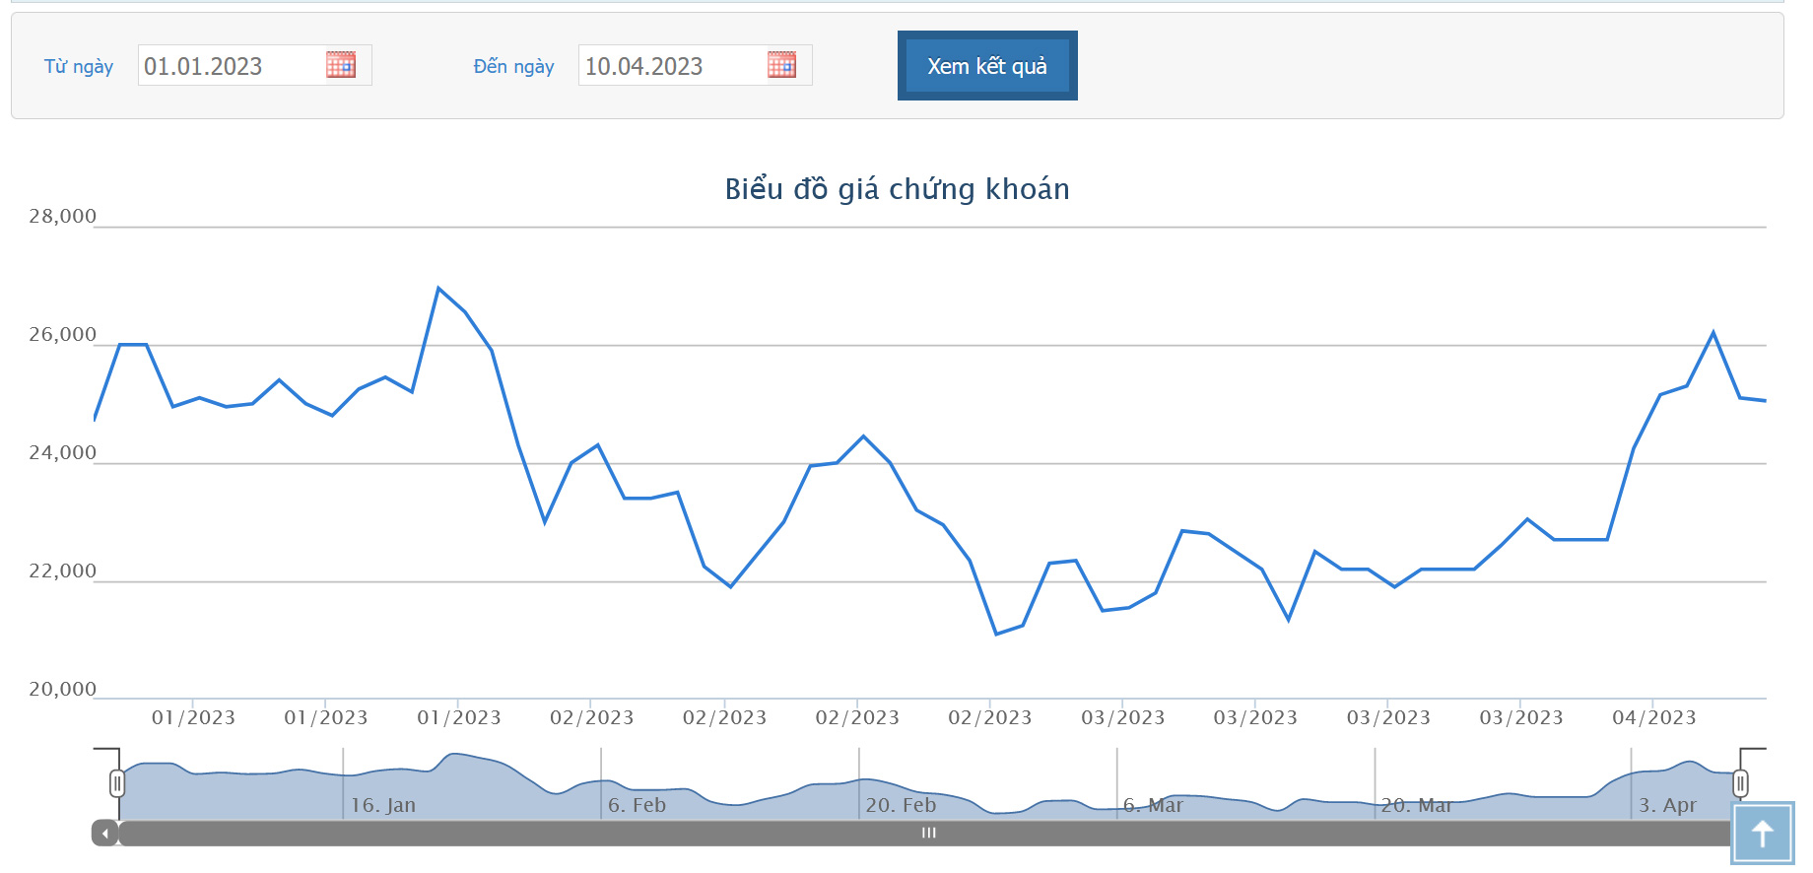Click the 20. Feb label in navigator
The width and height of the screenshot is (1813, 873).
point(901,805)
